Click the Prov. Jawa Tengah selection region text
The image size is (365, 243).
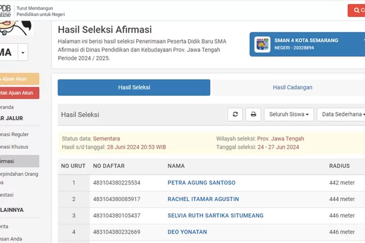point(280,139)
